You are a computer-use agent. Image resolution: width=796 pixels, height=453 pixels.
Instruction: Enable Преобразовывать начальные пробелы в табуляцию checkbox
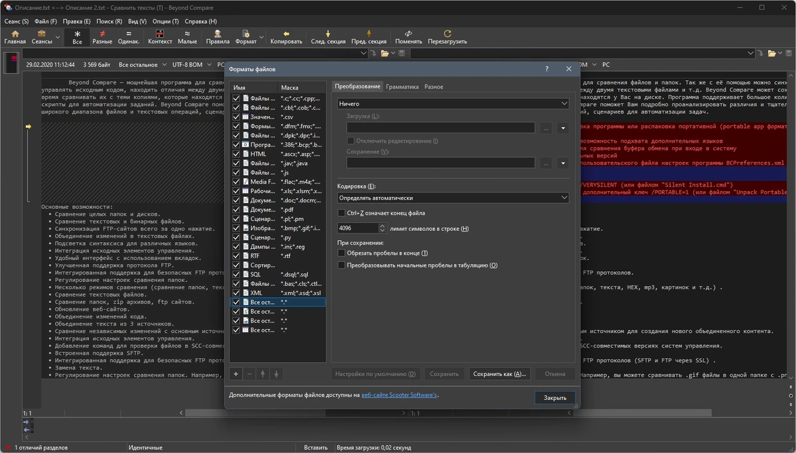coord(342,265)
